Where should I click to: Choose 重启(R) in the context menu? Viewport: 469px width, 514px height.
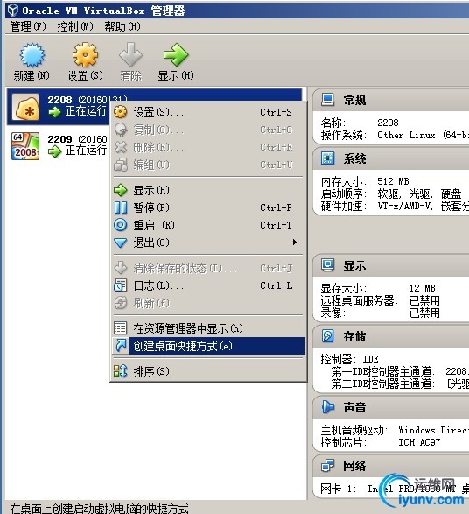(208, 225)
